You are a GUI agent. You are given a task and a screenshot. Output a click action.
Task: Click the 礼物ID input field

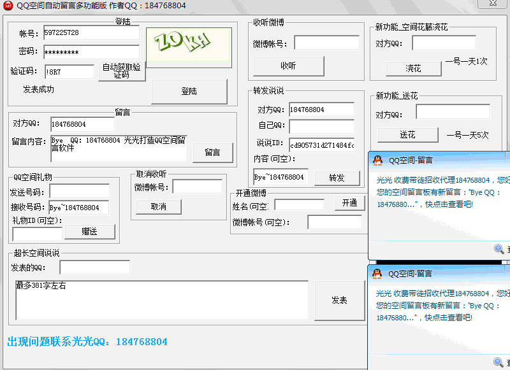(x=37, y=234)
